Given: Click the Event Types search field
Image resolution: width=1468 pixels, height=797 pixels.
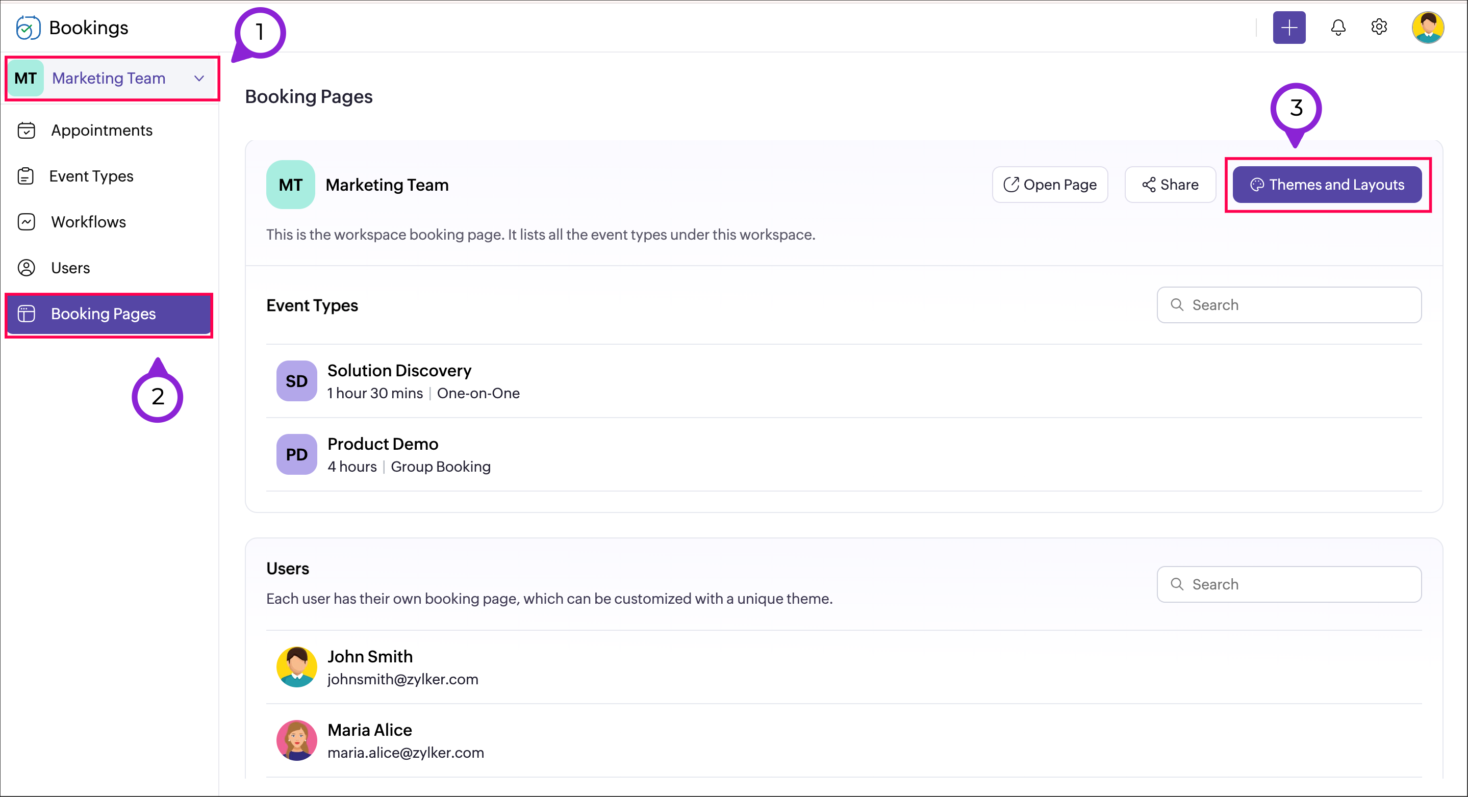Looking at the screenshot, I should tap(1289, 305).
